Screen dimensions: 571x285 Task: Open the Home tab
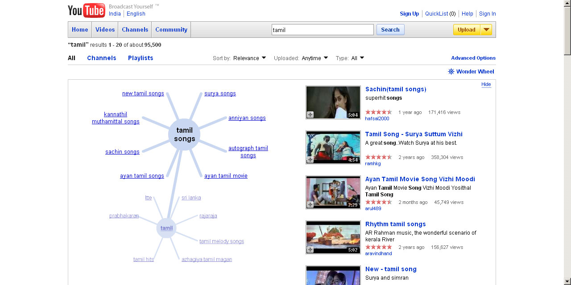80,30
